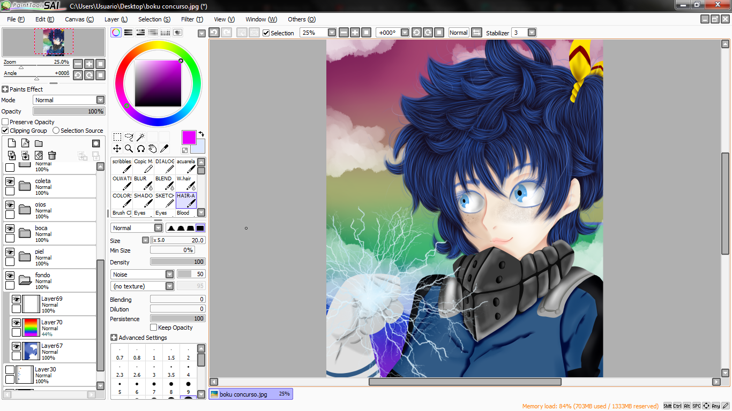732x411 pixels.
Task: Toggle the Selection checkbox in toolbar
Action: (266, 33)
